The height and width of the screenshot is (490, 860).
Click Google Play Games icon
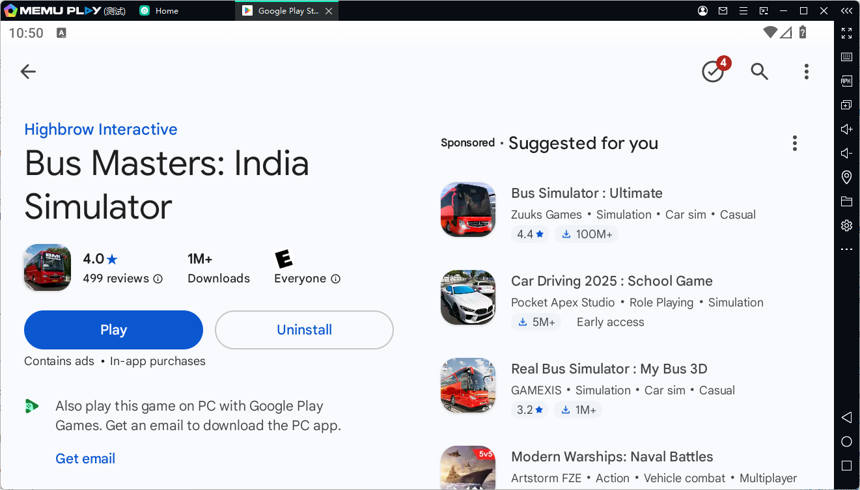point(31,406)
